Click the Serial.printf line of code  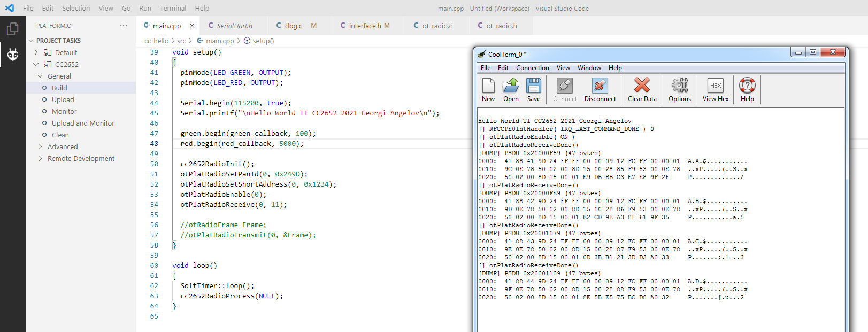pos(310,113)
